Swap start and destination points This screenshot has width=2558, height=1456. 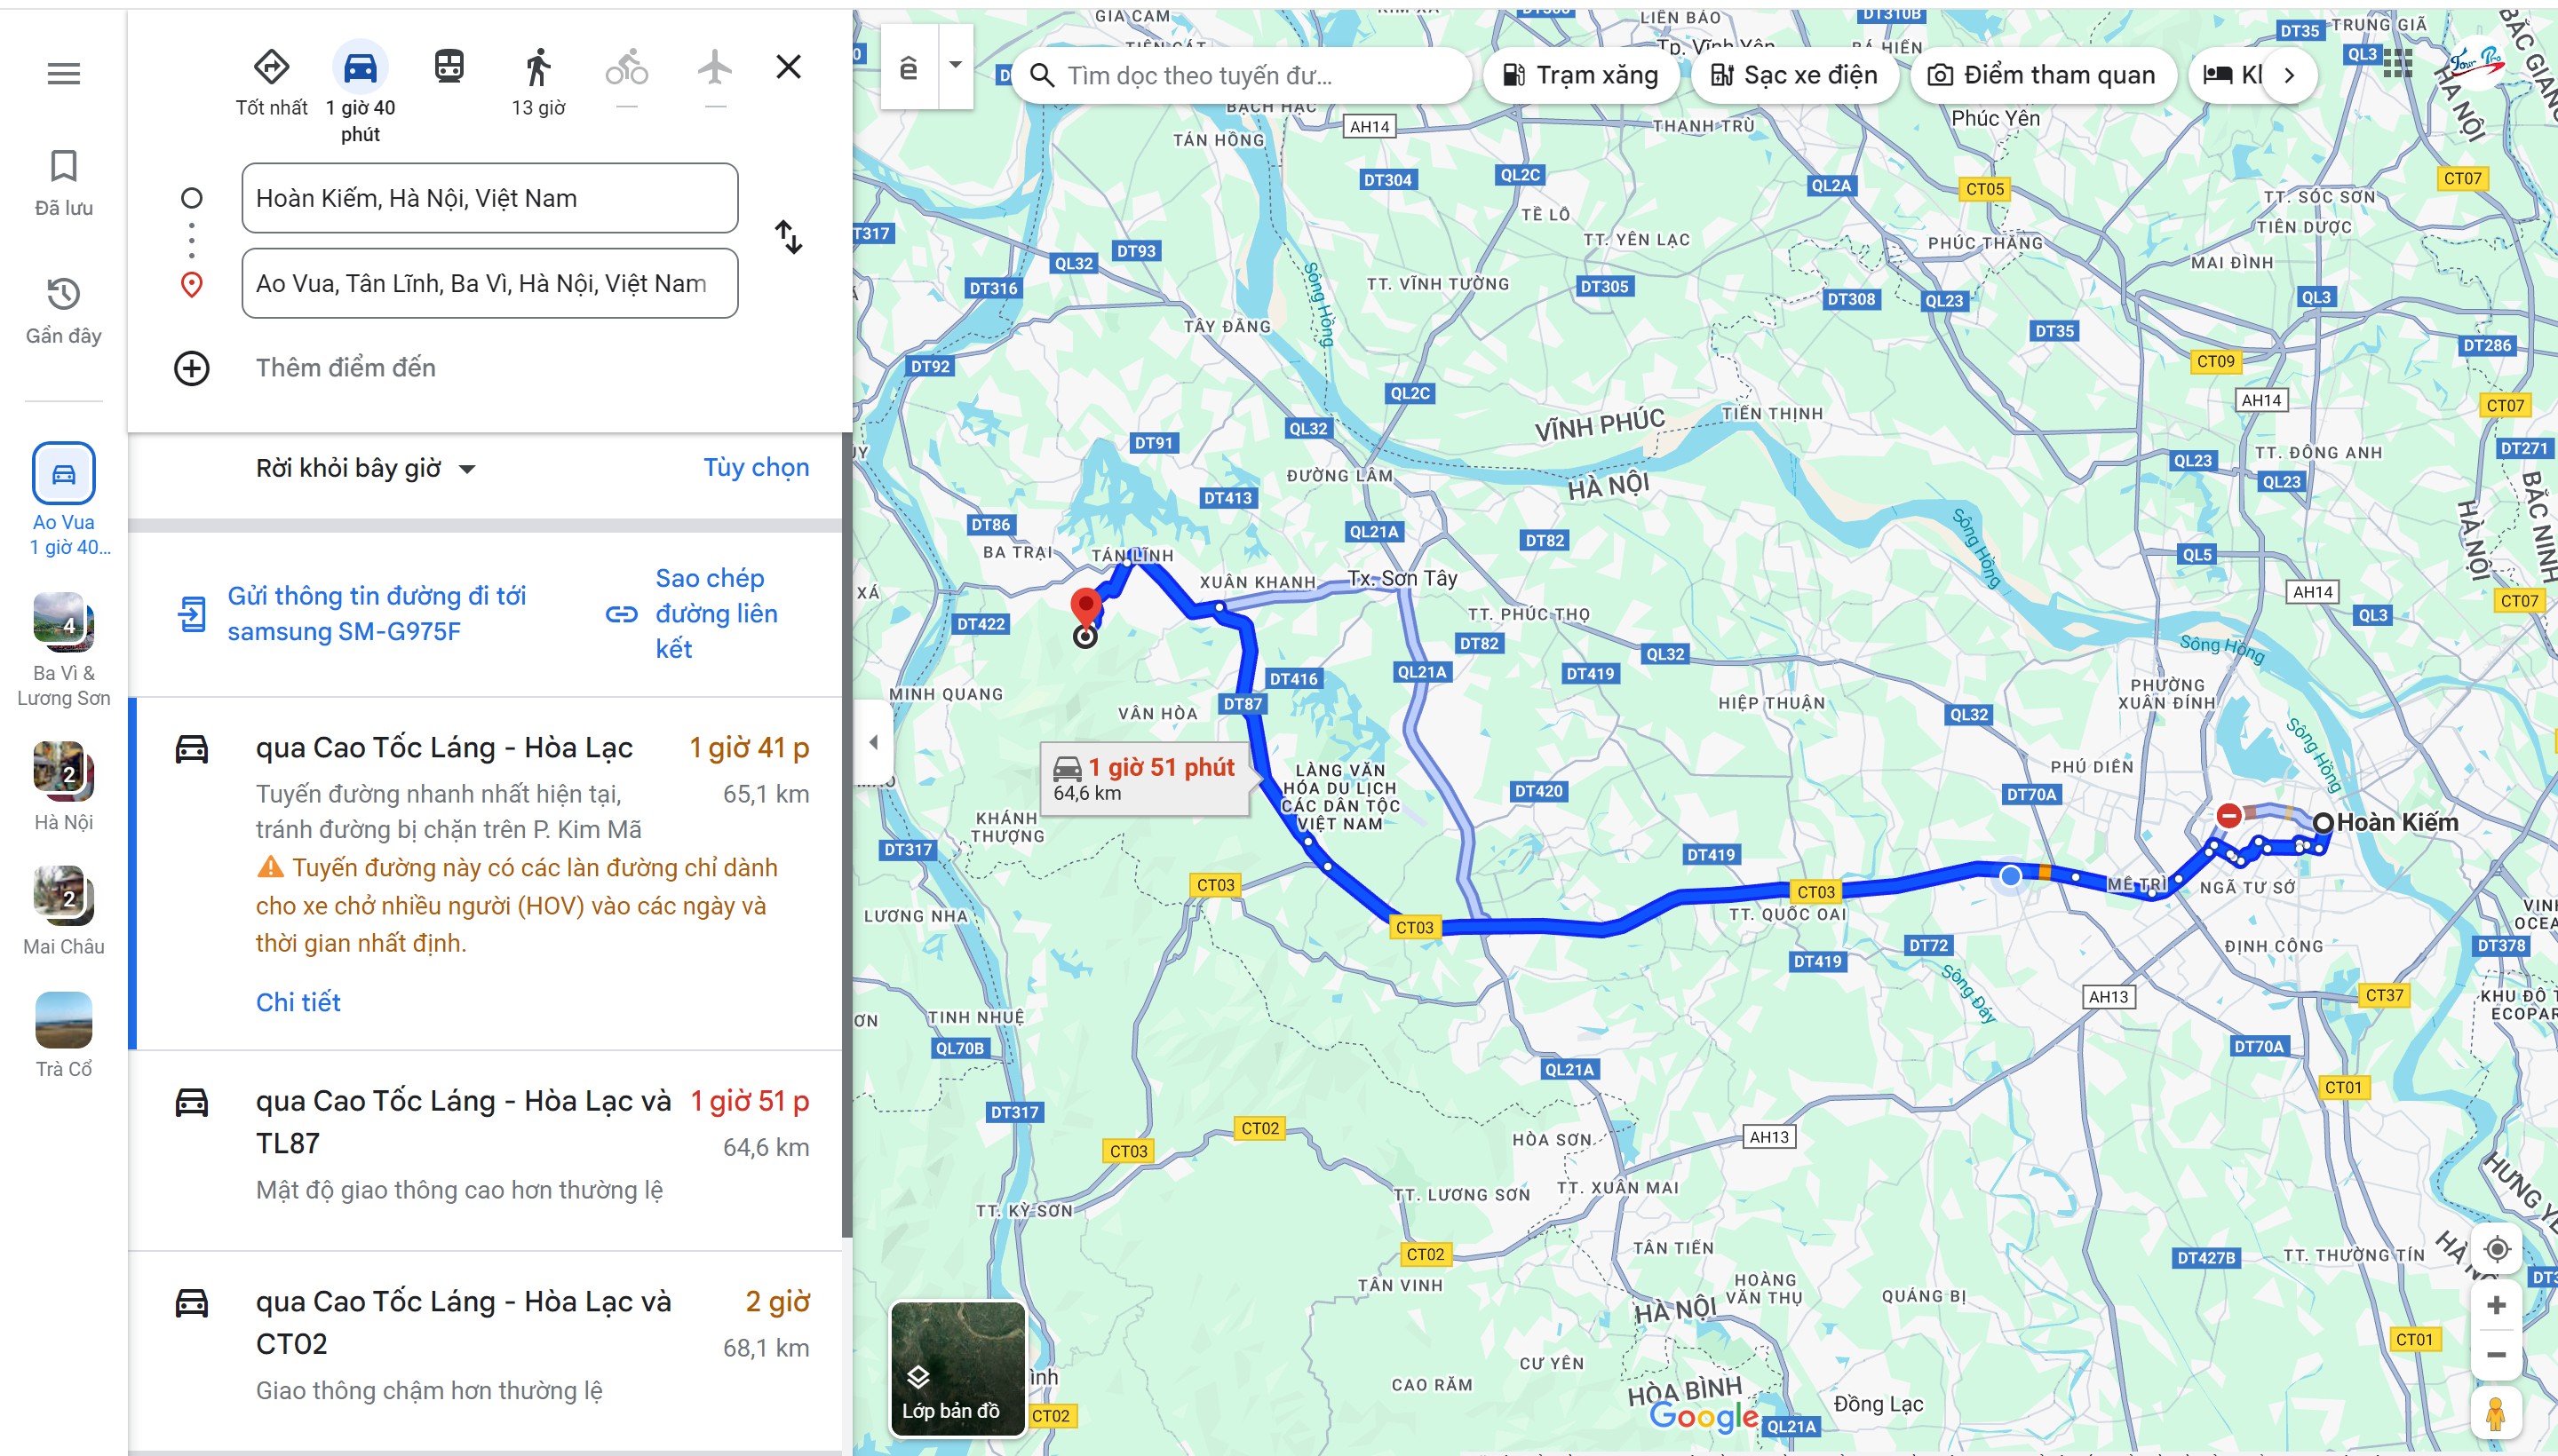(x=789, y=238)
